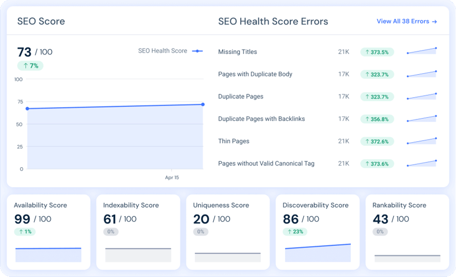Click the SEO Health Score legend line marker
The width and height of the screenshot is (457, 277).
click(x=197, y=51)
